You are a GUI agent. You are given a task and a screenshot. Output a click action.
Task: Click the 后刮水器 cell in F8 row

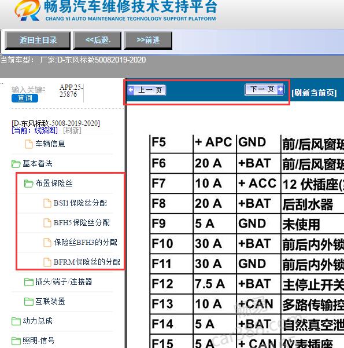[x=313, y=203]
